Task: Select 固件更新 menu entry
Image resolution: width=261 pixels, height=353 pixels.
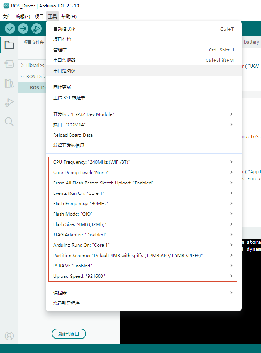Action: coord(144,87)
